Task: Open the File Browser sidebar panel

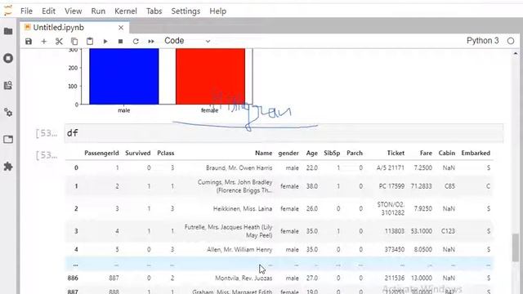Action: (8, 31)
